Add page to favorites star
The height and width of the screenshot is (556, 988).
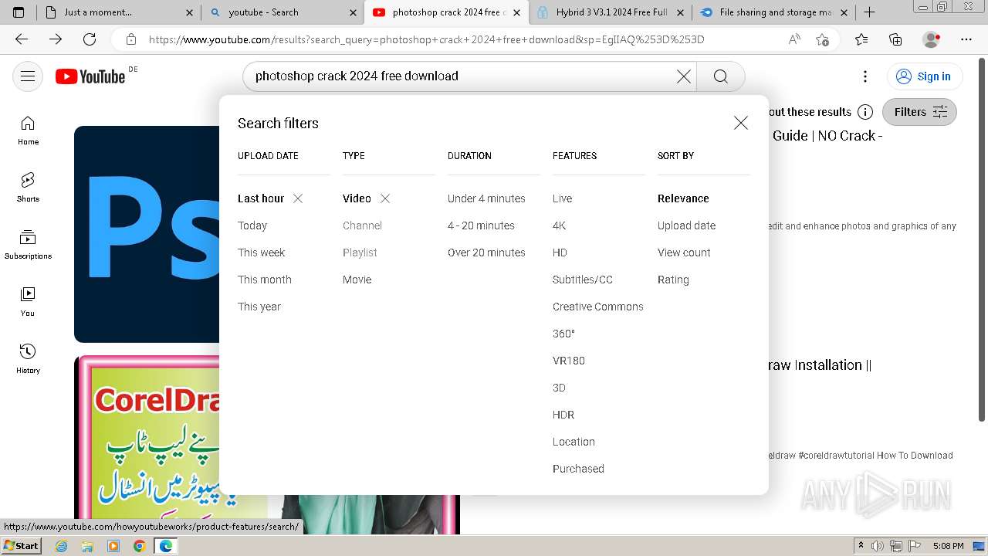[822, 39]
